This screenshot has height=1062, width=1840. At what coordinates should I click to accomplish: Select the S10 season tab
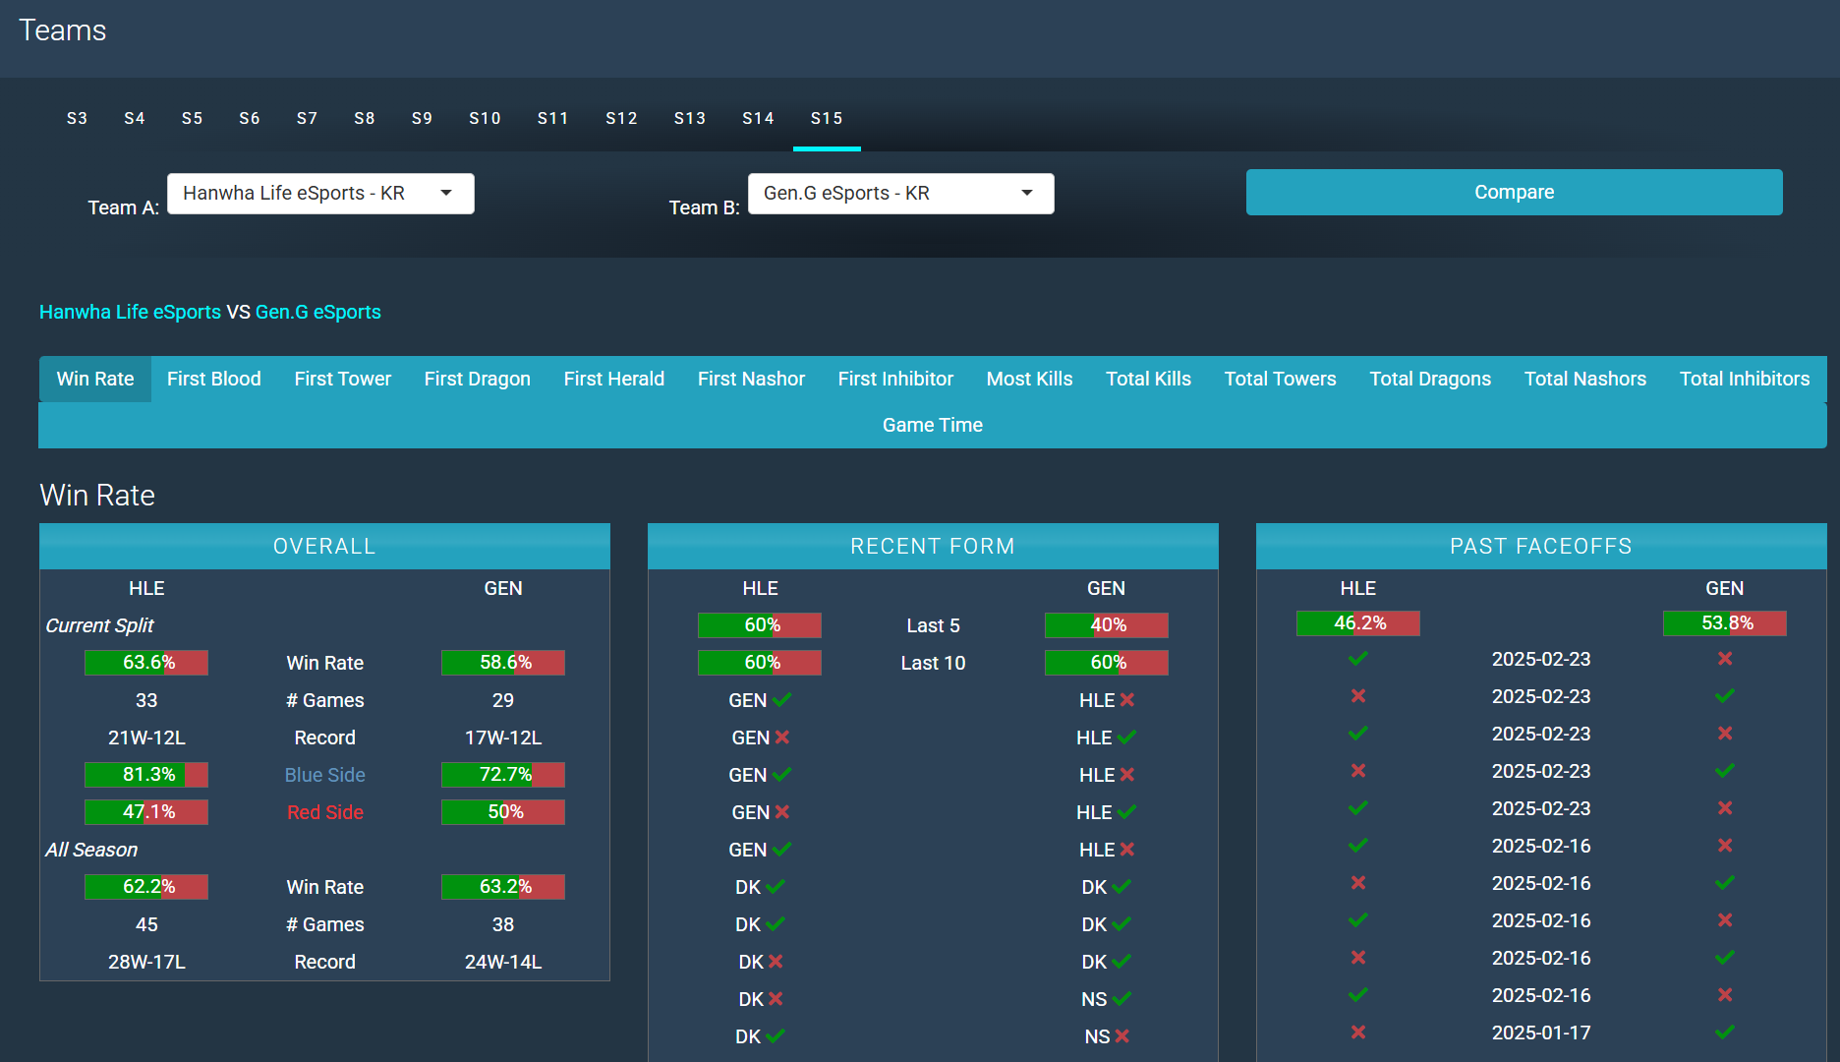(x=486, y=118)
